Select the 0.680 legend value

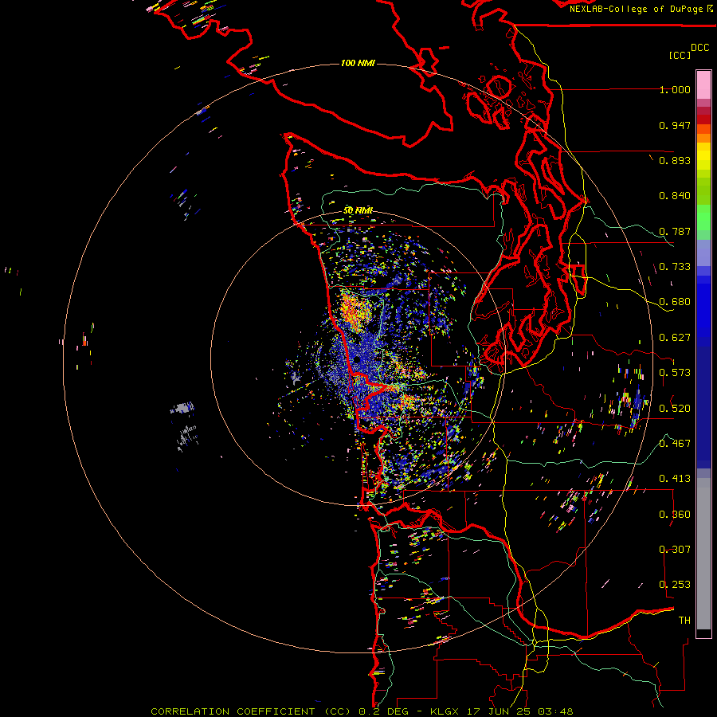(x=675, y=302)
